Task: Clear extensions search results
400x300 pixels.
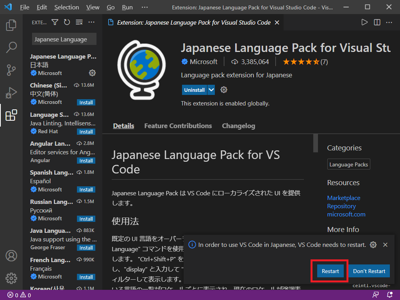Action: tap(79, 22)
